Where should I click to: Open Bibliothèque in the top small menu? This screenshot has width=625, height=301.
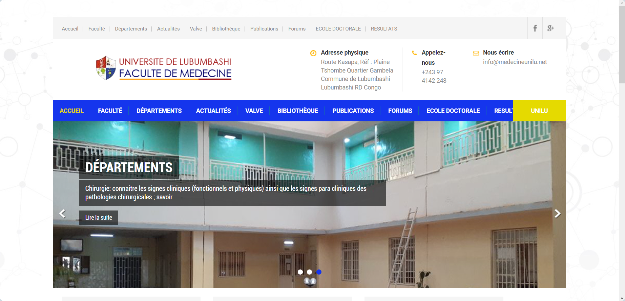pos(226,29)
